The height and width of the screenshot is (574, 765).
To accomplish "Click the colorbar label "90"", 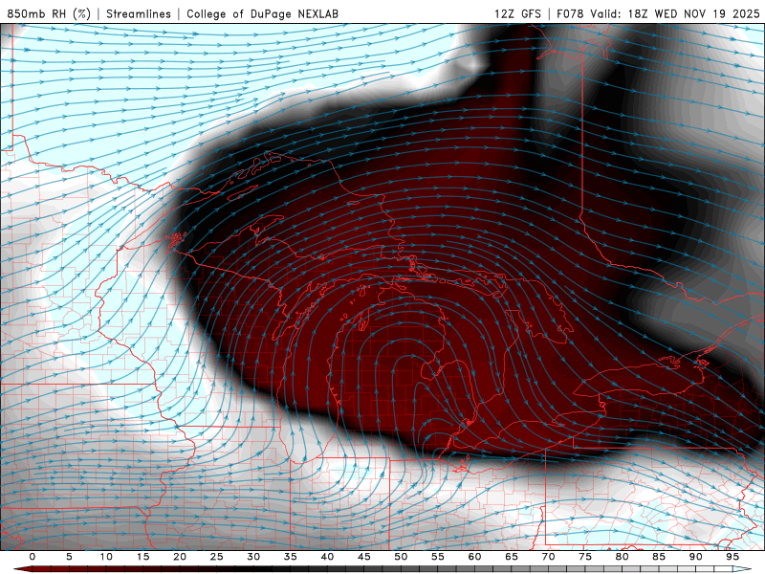I will [695, 557].
